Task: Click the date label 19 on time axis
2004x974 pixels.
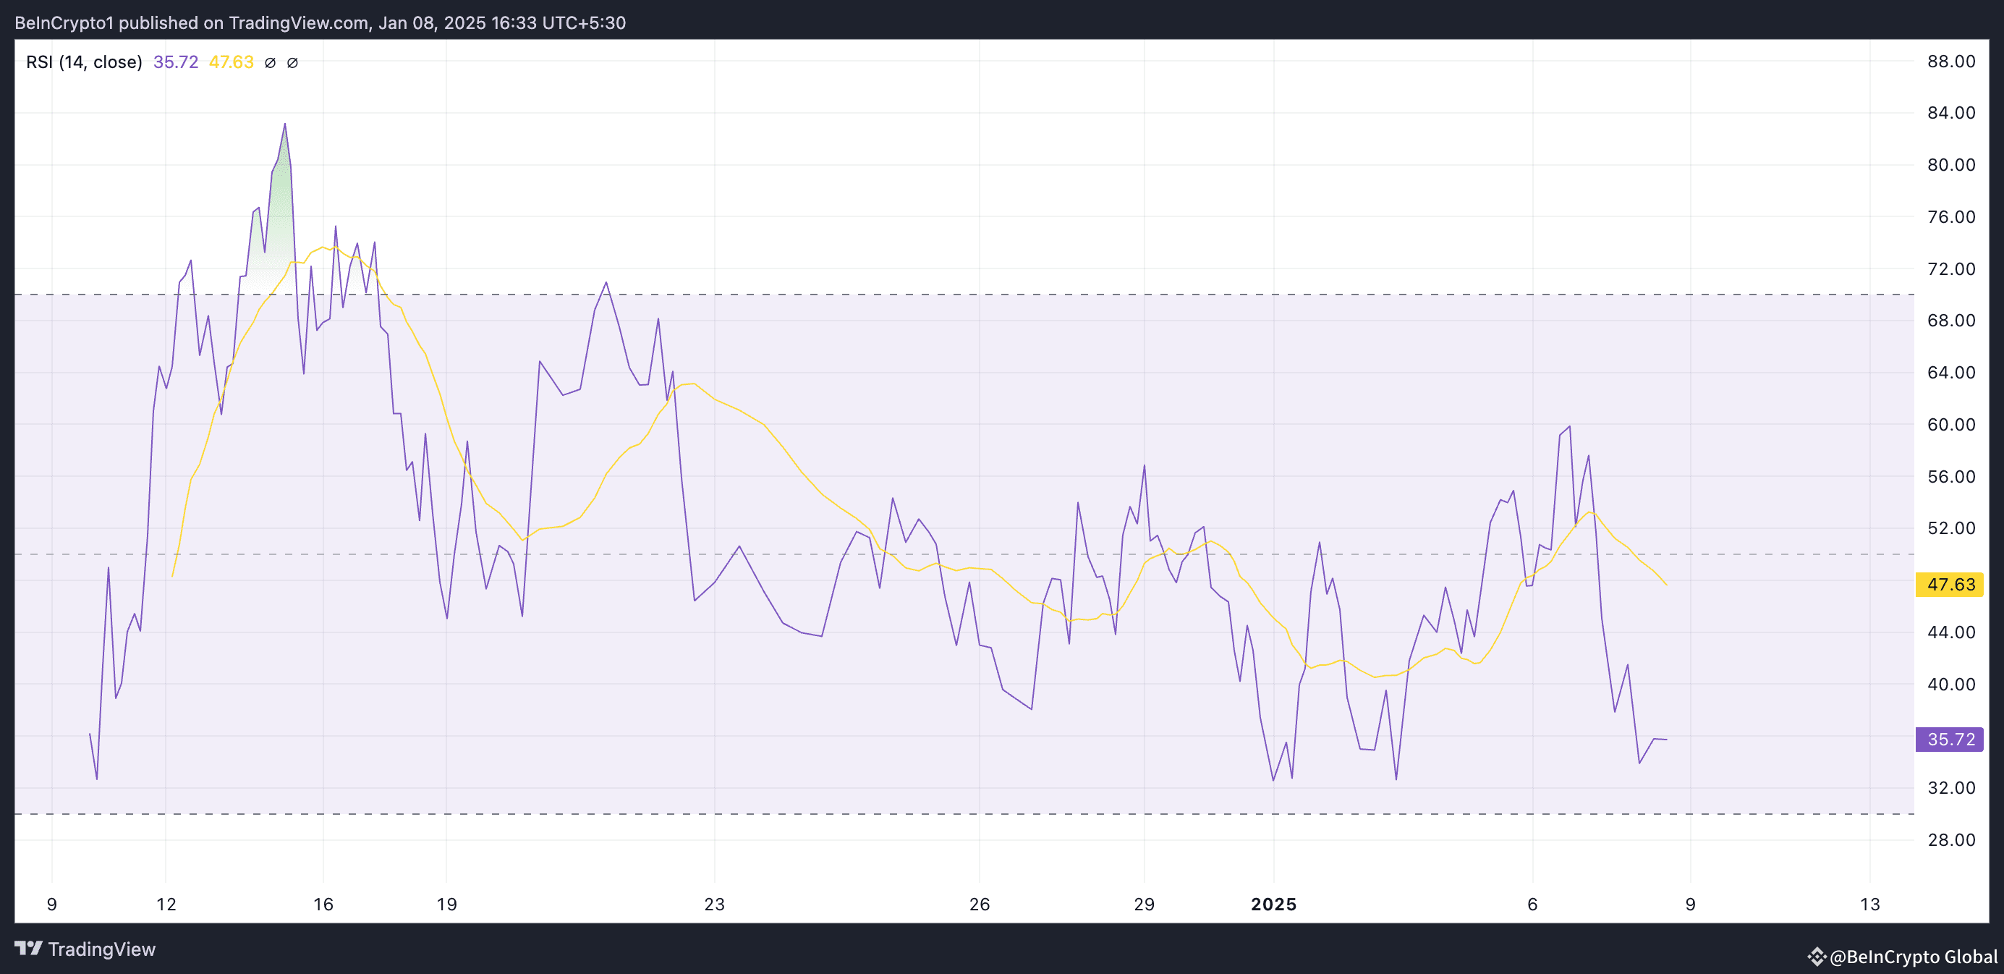Action: point(446,904)
